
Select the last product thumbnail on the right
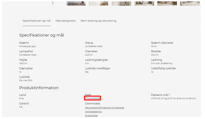click(x=189, y=3)
